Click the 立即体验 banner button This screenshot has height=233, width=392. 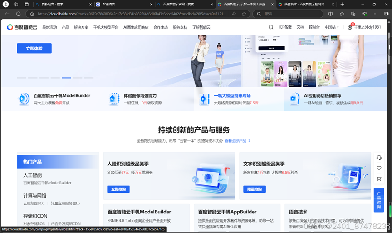point(34,48)
